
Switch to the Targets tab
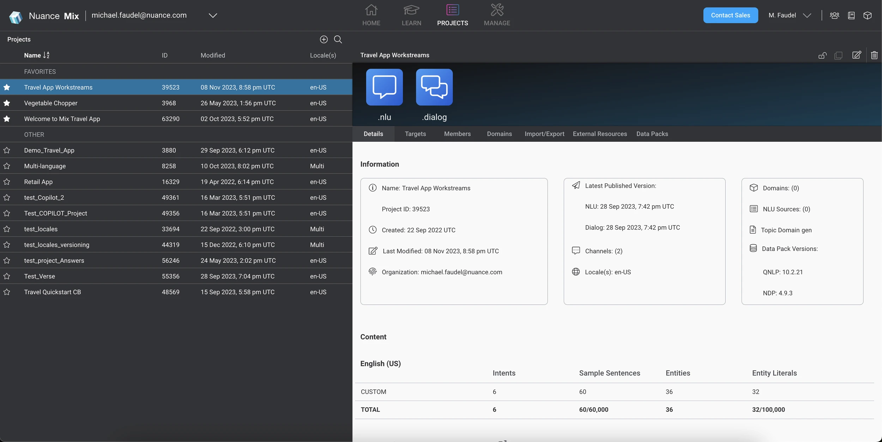point(415,134)
